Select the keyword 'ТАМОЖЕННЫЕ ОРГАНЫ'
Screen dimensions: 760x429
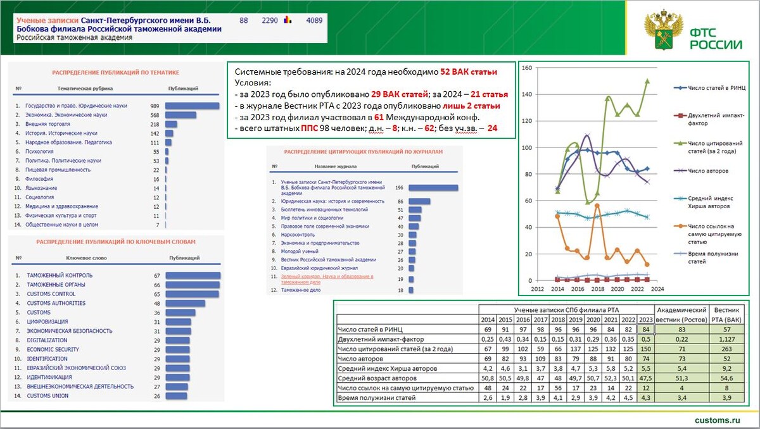coord(57,285)
